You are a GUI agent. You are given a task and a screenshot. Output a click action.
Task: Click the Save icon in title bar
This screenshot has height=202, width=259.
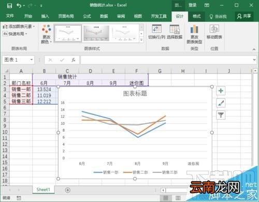point(9,6)
